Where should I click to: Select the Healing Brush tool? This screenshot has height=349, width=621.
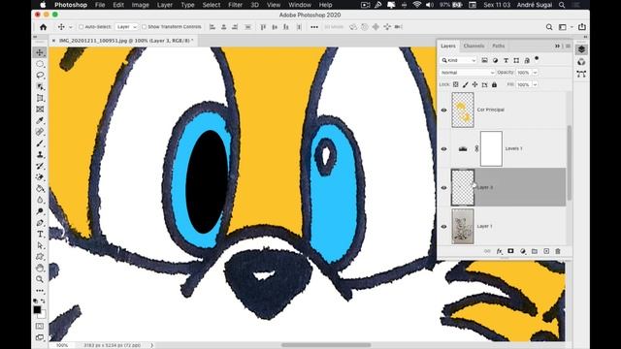point(40,132)
